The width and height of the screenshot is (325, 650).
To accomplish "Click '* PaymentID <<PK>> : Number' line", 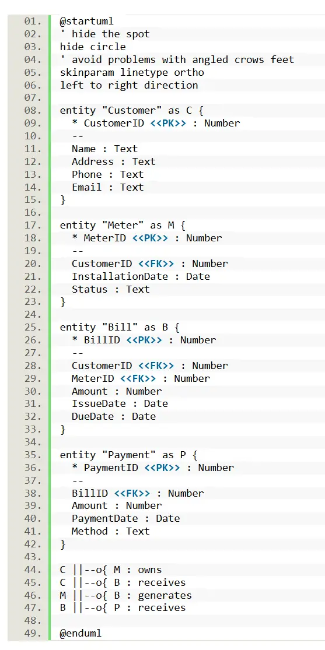I will coord(153,468).
